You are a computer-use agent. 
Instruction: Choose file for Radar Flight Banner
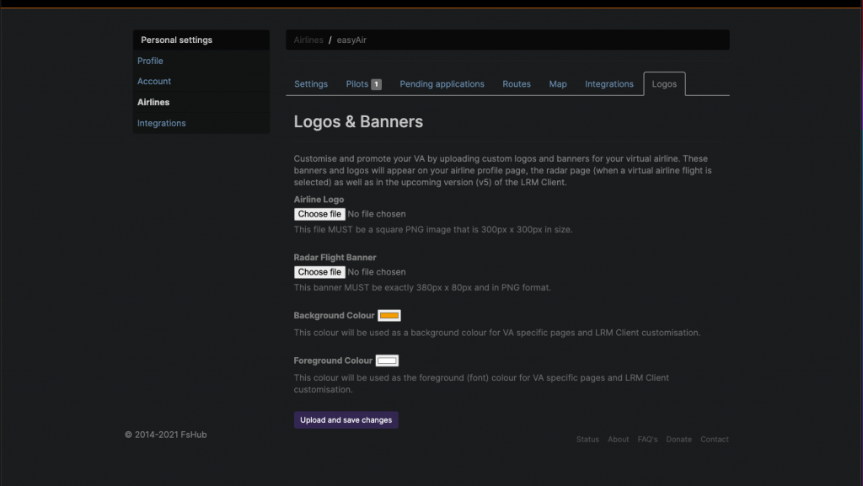[x=319, y=272]
